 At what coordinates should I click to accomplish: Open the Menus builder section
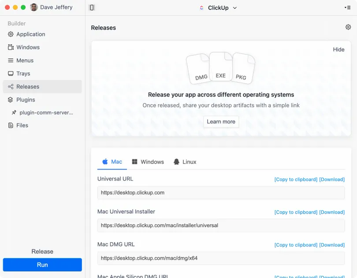tap(25, 60)
